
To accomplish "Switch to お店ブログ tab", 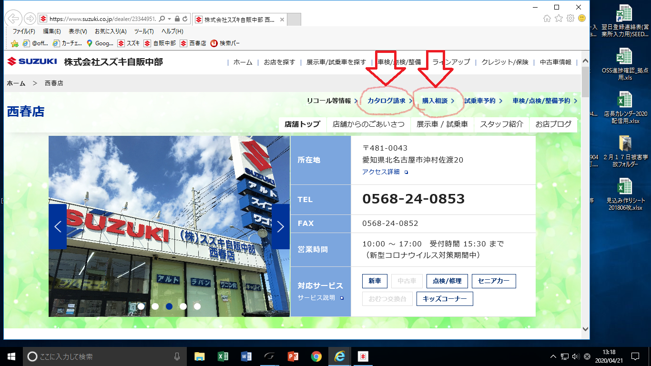I will [553, 124].
